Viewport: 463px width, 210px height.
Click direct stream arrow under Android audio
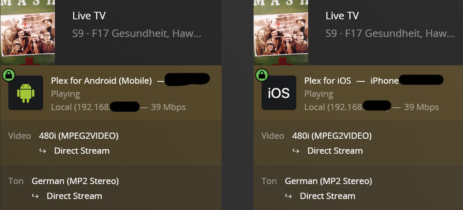(35, 196)
